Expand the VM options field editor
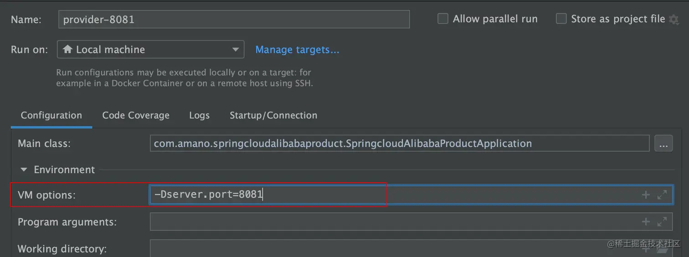The width and height of the screenshot is (689, 257). pos(662,195)
